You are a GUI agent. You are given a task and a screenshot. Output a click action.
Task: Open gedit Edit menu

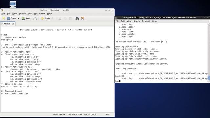(x=9, y=14)
